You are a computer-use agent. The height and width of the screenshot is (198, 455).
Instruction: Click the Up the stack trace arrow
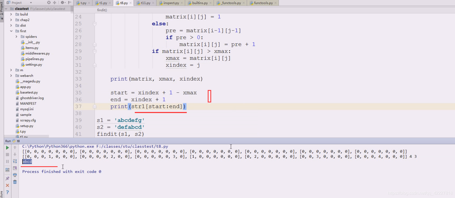coord(15,147)
